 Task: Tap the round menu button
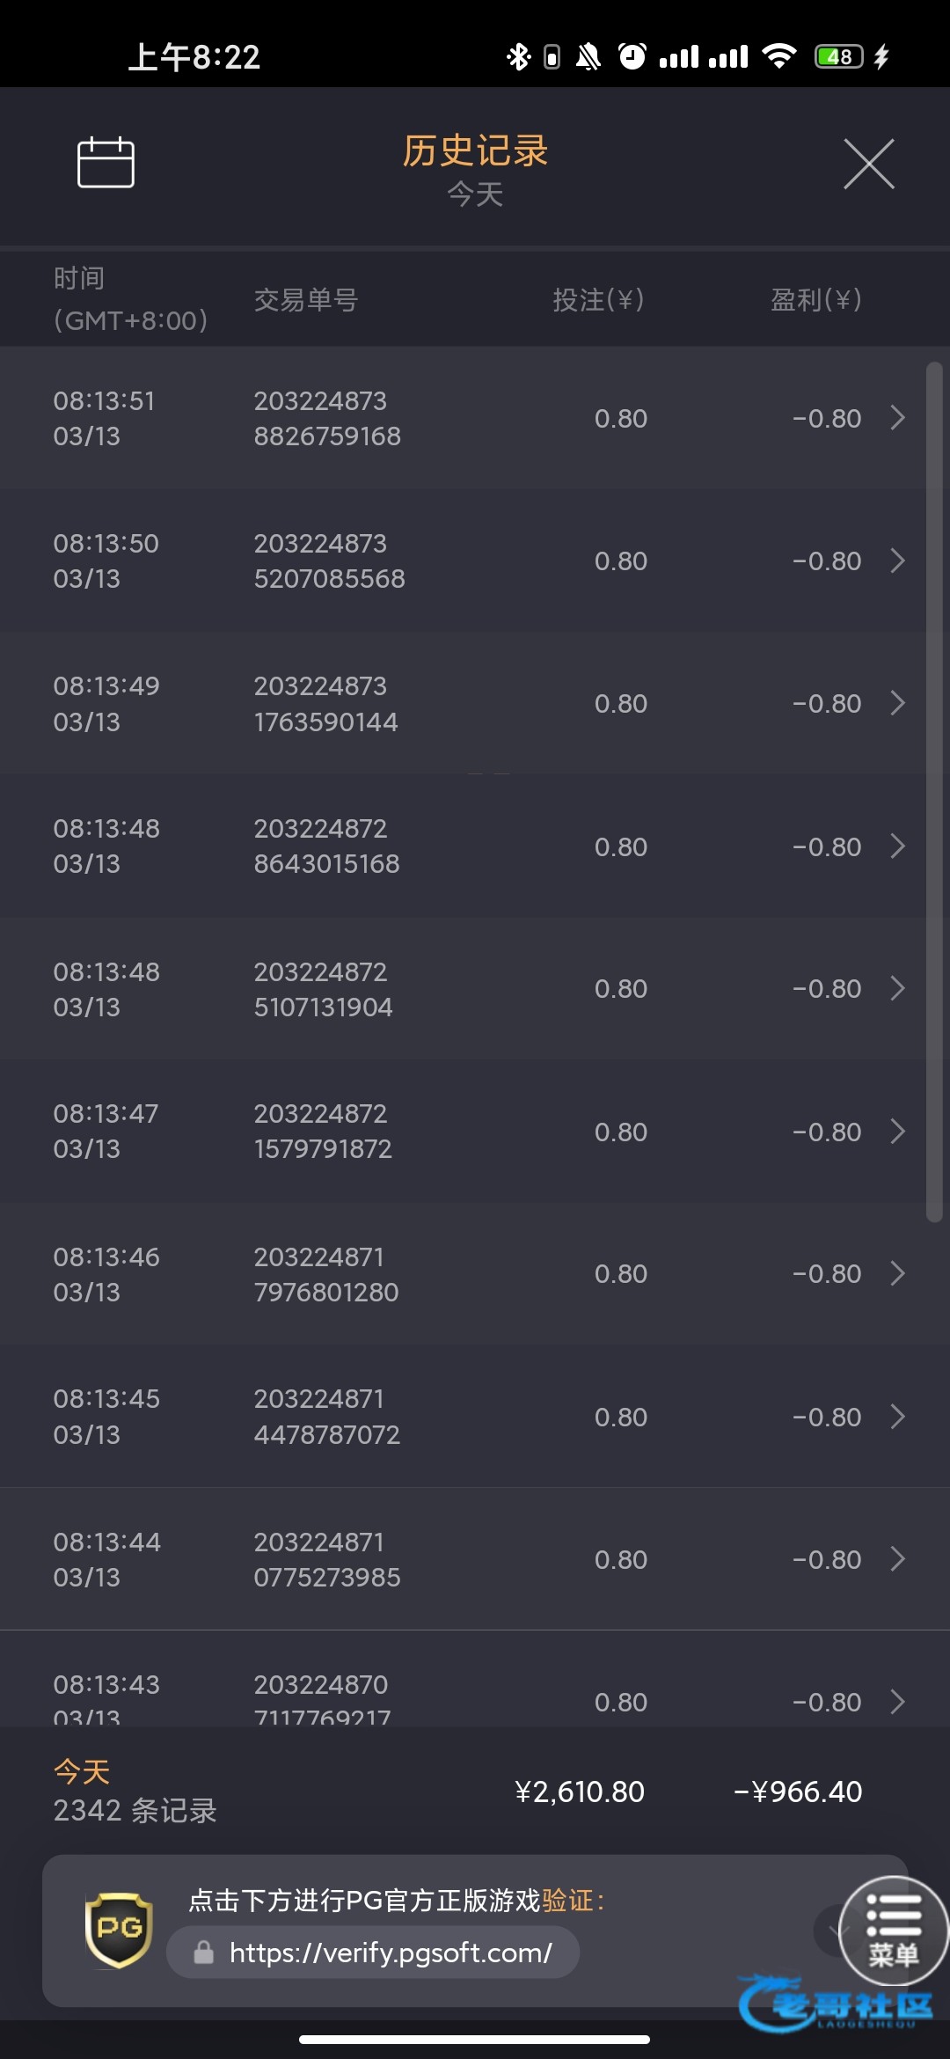pyautogui.click(x=893, y=1930)
